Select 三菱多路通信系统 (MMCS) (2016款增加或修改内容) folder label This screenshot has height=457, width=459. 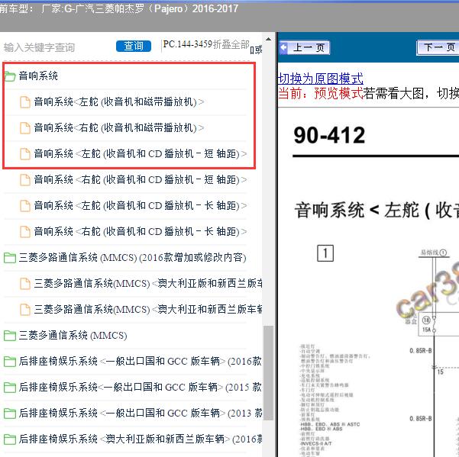[x=132, y=257]
